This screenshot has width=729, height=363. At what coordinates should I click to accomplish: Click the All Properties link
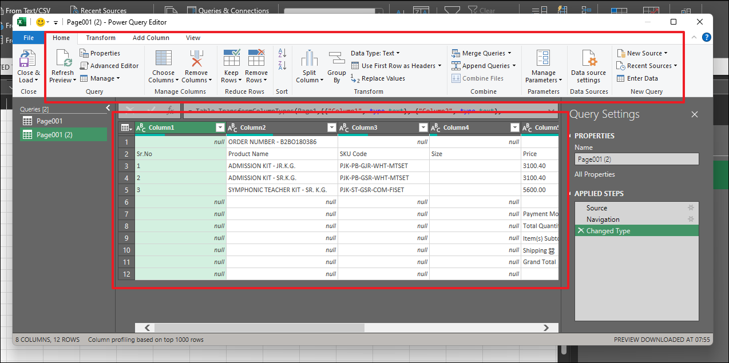tap(595, 174)
